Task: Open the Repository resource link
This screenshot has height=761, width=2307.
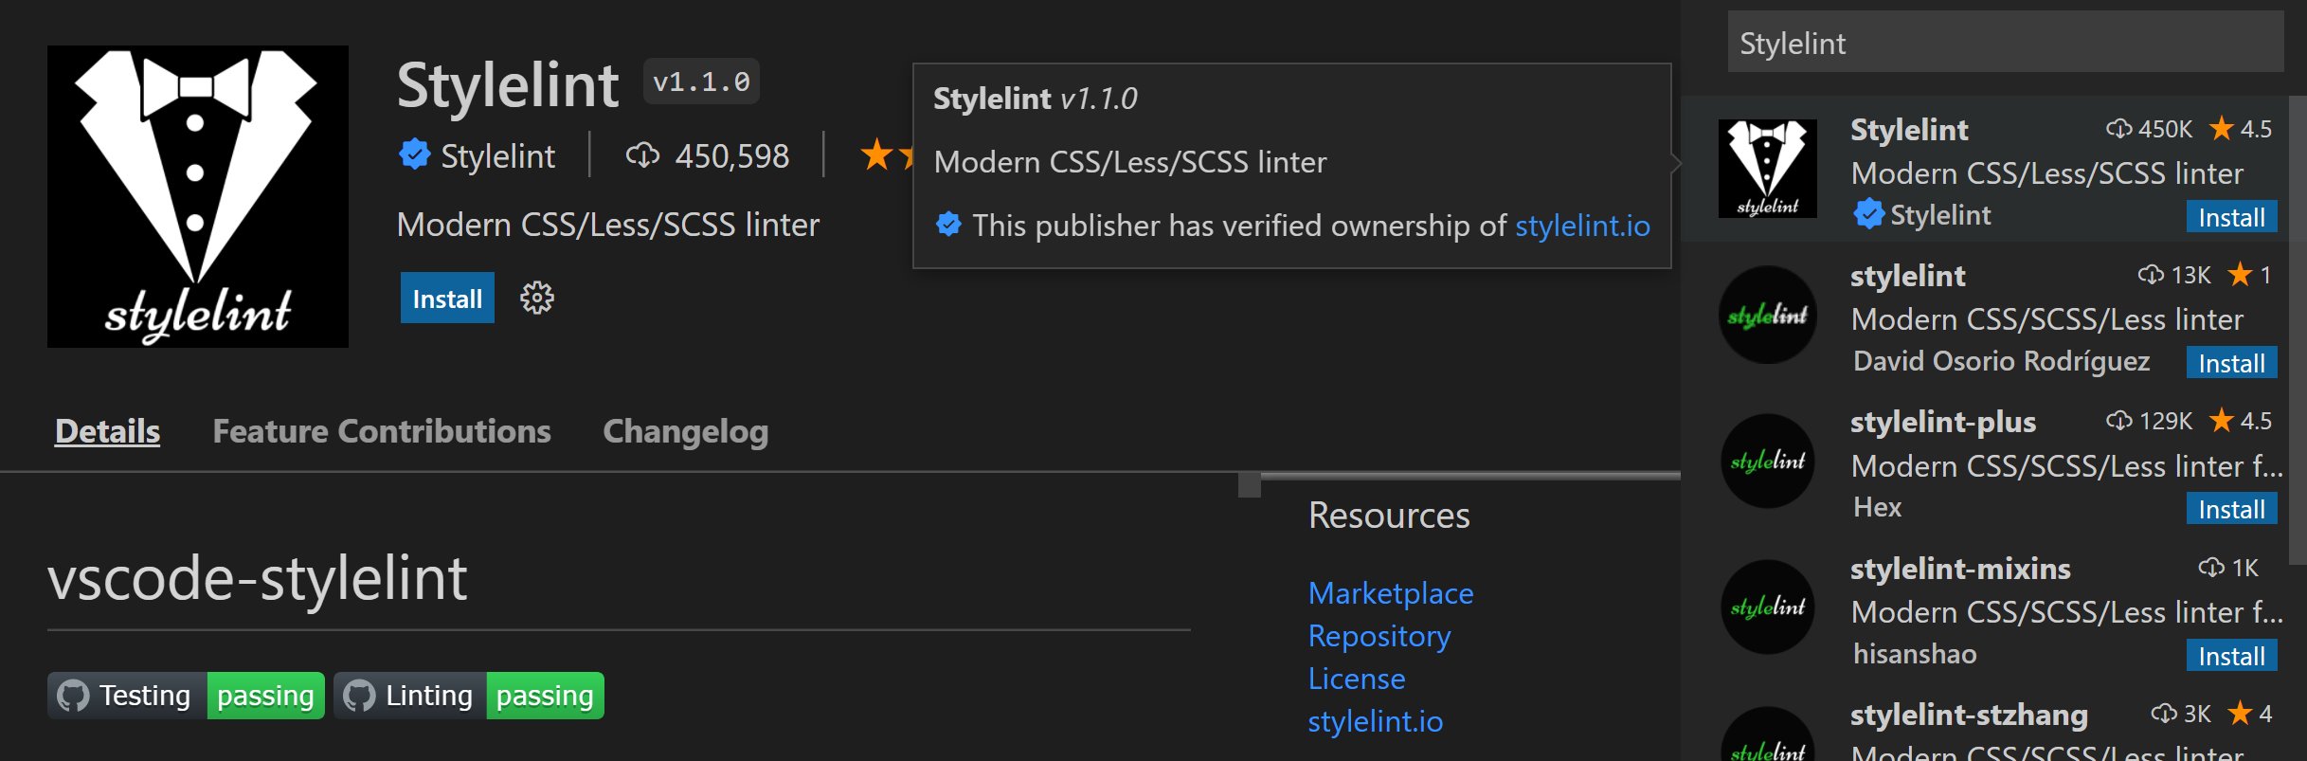Action: pos(1379,636)
